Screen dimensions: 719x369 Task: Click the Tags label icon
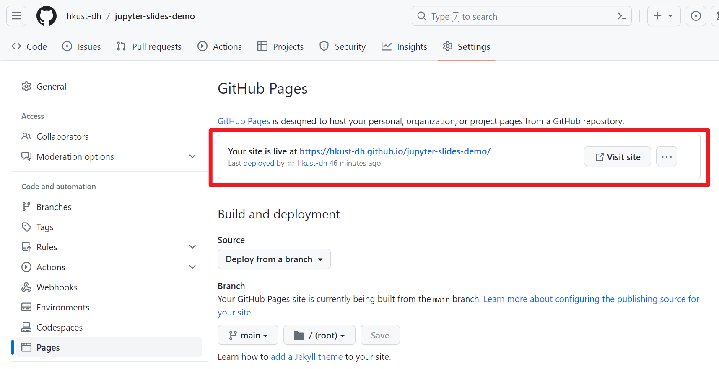(26, 227)
